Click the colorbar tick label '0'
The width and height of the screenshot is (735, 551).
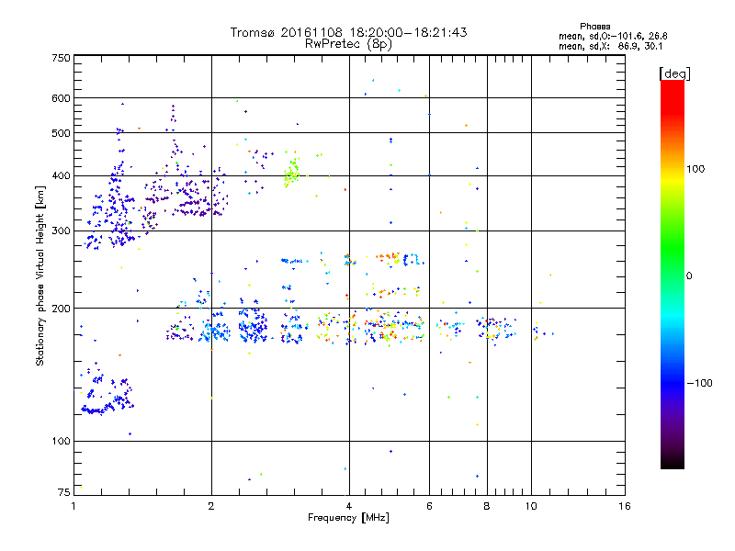[689, 276]
